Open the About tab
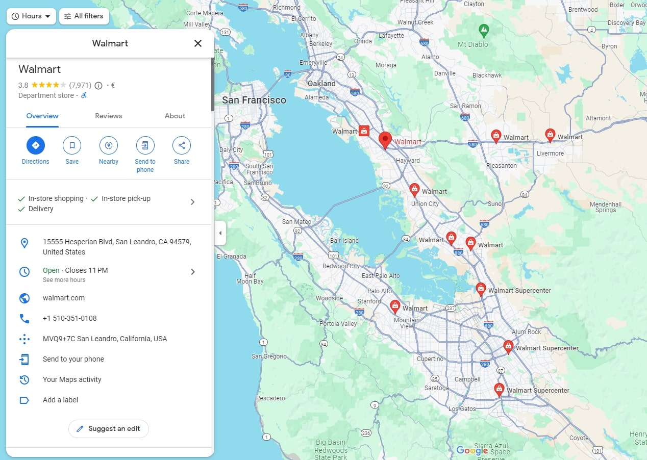This screenshot has height=460, width=647. (x=175, y=116)
